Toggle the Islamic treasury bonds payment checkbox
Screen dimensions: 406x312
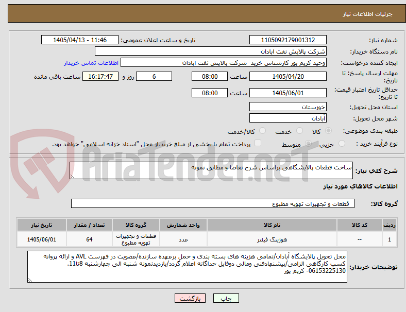258,143
